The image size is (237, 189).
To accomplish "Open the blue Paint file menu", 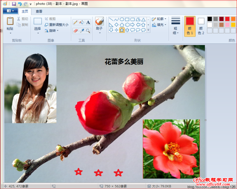I will coord(10,11).
